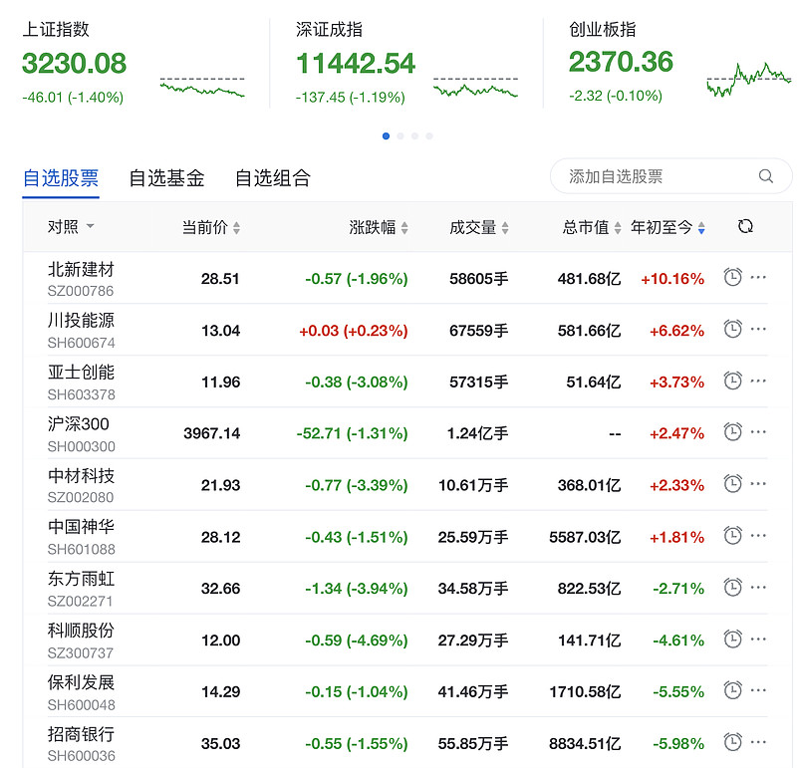Click volume 1.24亿手
The height and width of the screenshot is (768, 797).
tap(477, 433)
